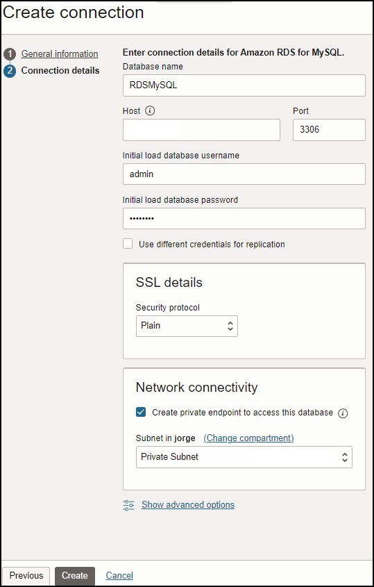This screenshot has height=587, width=374.
Task: Click the empty Host input field
Action: pyautogui.click(x=201, y=130)
